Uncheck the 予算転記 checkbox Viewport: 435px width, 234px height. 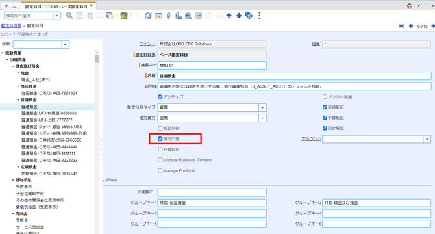[325, 118]
